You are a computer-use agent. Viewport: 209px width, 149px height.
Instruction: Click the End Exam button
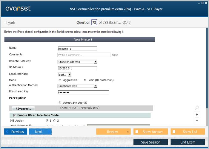(188, 142)
